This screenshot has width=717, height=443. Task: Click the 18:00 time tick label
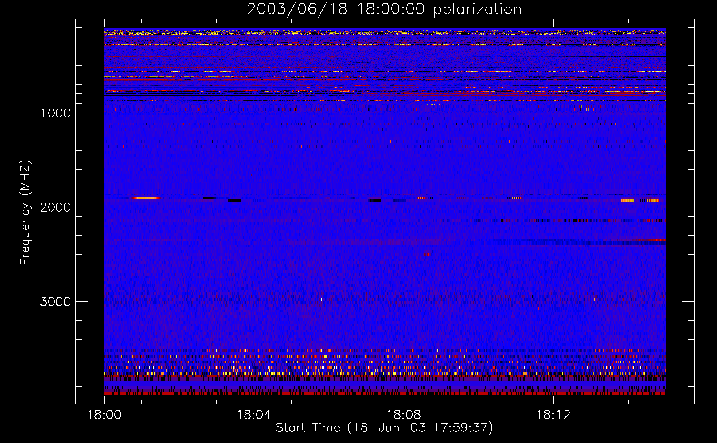click(104, 415)
